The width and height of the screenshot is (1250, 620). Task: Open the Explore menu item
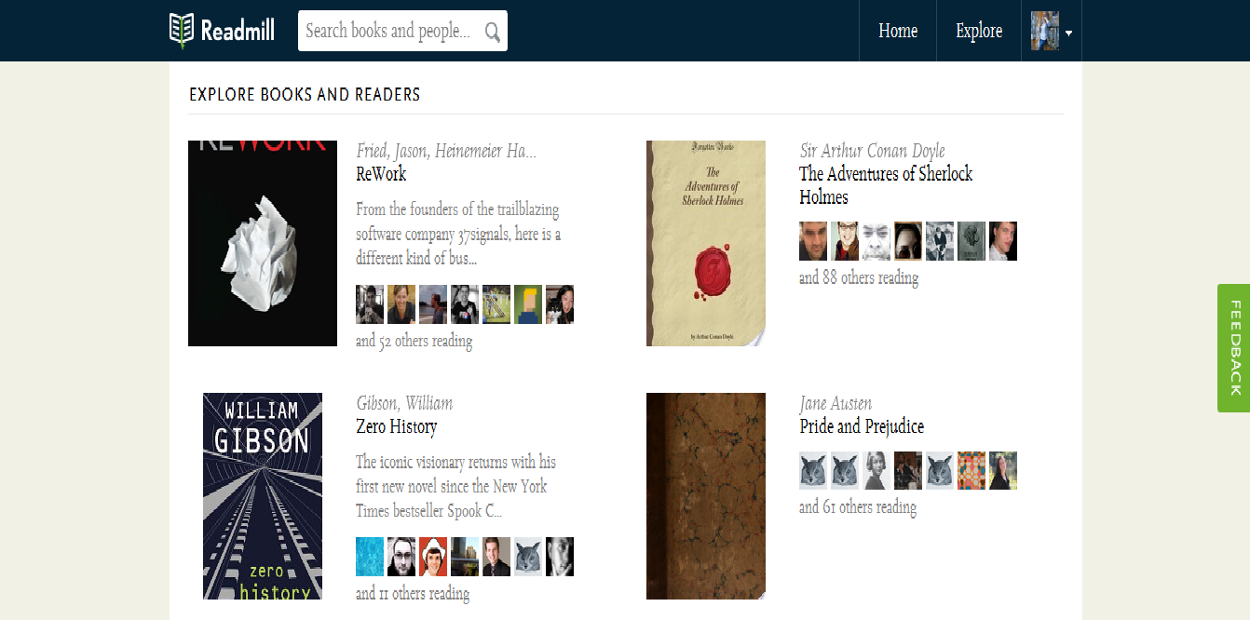(x=979, y=31)
